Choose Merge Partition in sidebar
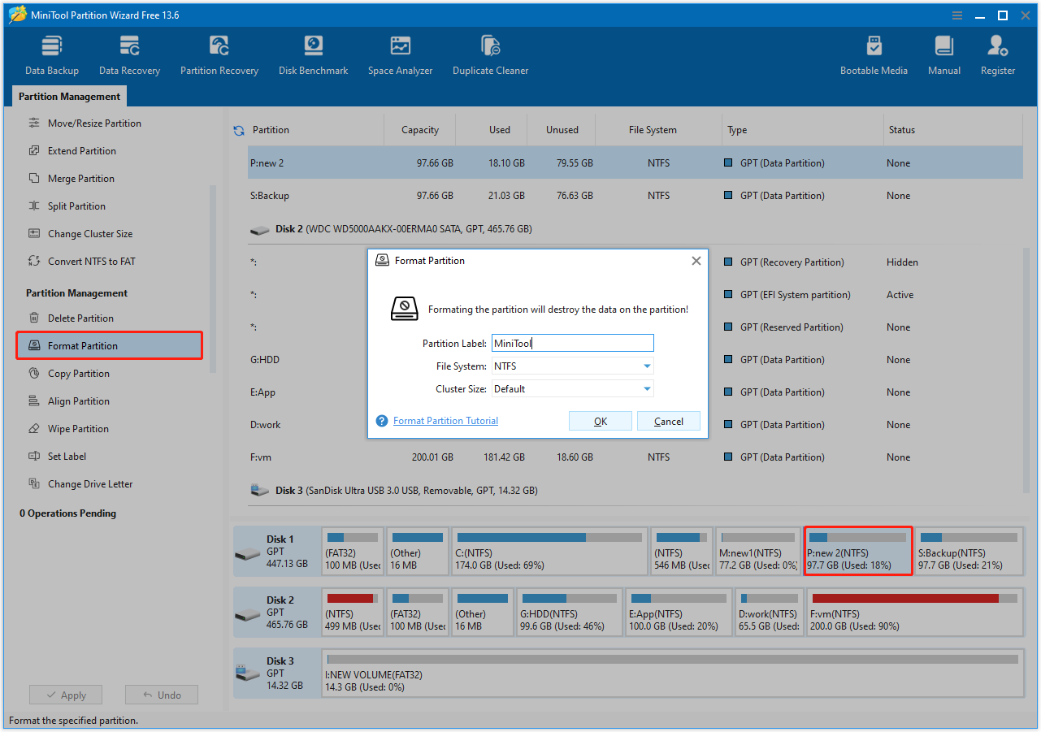 tap(81, 179)
